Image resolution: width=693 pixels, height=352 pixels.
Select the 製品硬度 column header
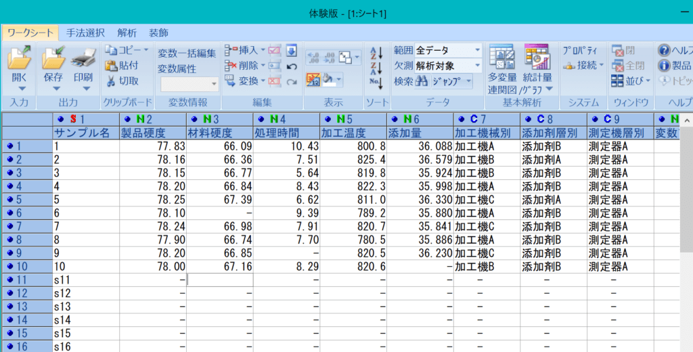153,133
